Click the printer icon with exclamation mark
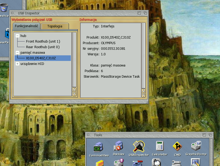 [x=119, y=162]
